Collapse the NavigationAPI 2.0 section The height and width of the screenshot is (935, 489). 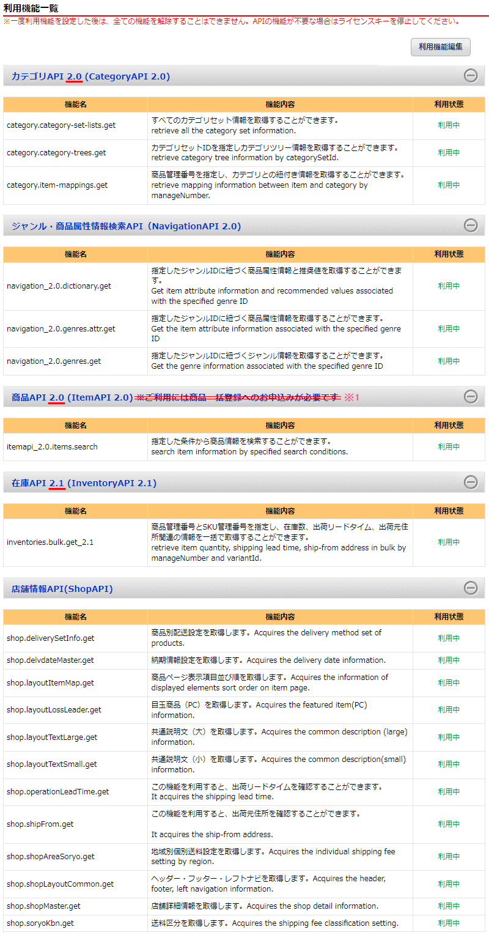pos(471,226)
